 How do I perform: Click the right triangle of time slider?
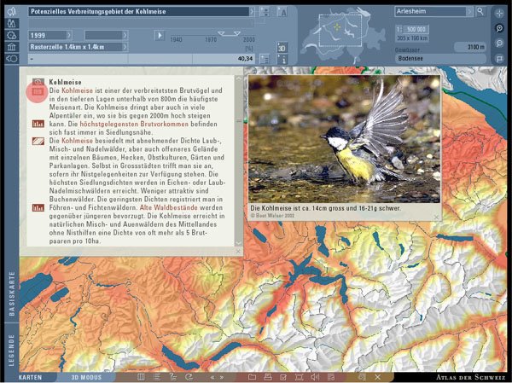pyautogui.click(x=237, y=33)
